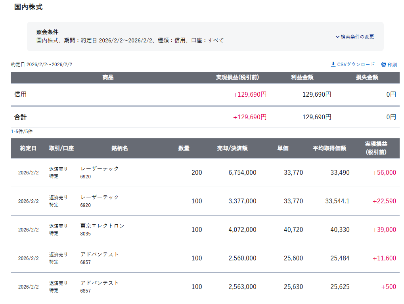Click the CSV download arrow icon
The width and height of the screenshot is (404, 304).
tap(333, 64)
